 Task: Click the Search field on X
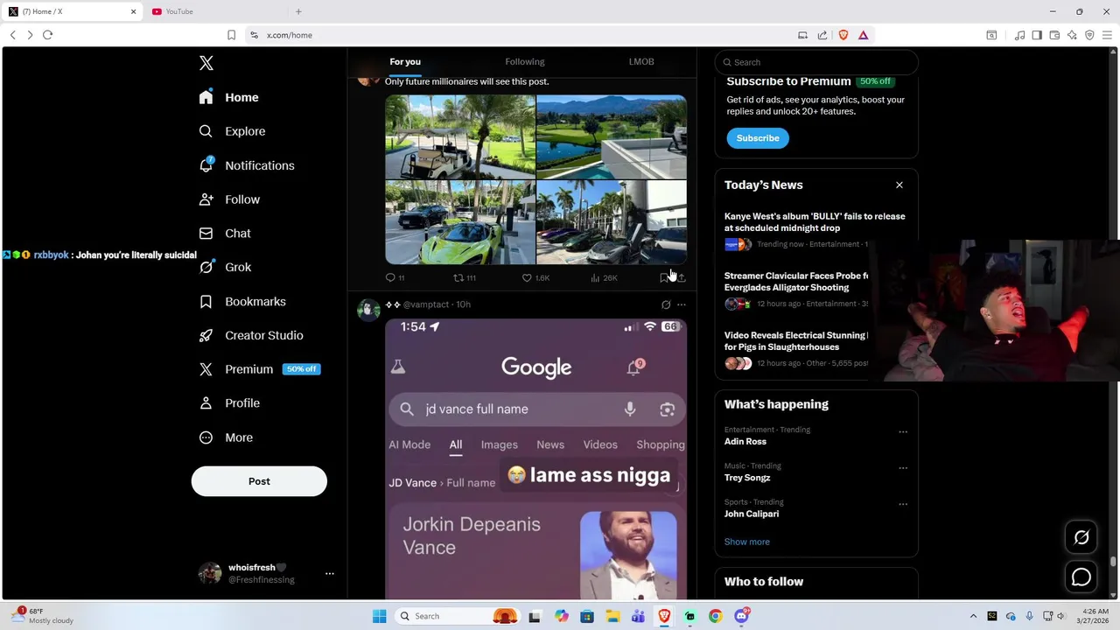816,62
